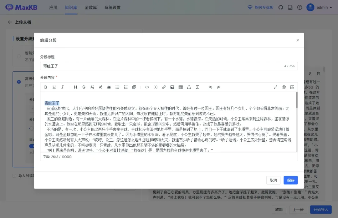Viewport: 338px width, 218px height.
Task: Insert an unordered bullet list
Action: point(117,87)
